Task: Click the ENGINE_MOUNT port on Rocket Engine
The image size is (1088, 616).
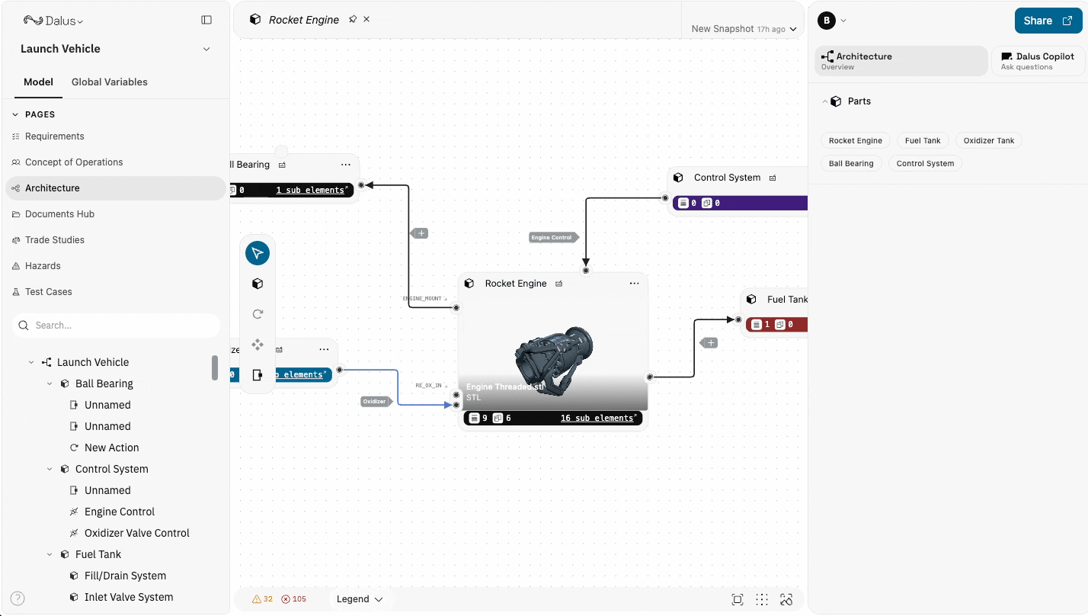Action: [x=456, y=308]
